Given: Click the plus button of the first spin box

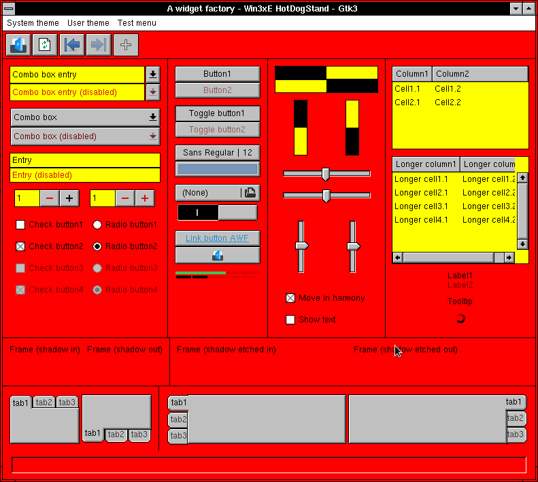Looking at the screenshot, I should pyautogui.click(x=69, y=198).
